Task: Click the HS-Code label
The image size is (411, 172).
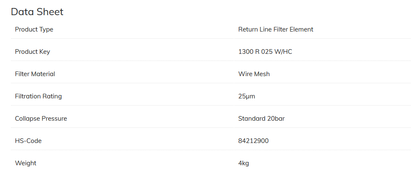Action: 28,141
